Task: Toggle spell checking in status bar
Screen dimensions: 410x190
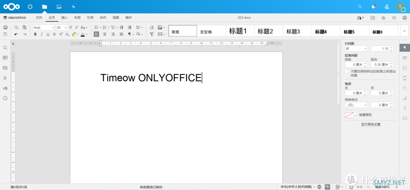Action: 327,187
